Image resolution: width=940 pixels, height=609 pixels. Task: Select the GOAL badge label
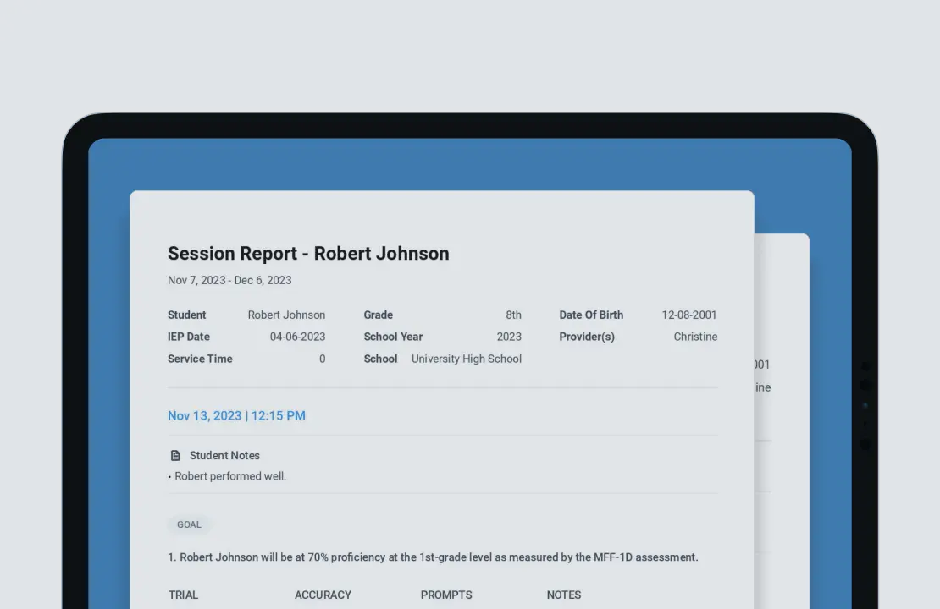189,524
